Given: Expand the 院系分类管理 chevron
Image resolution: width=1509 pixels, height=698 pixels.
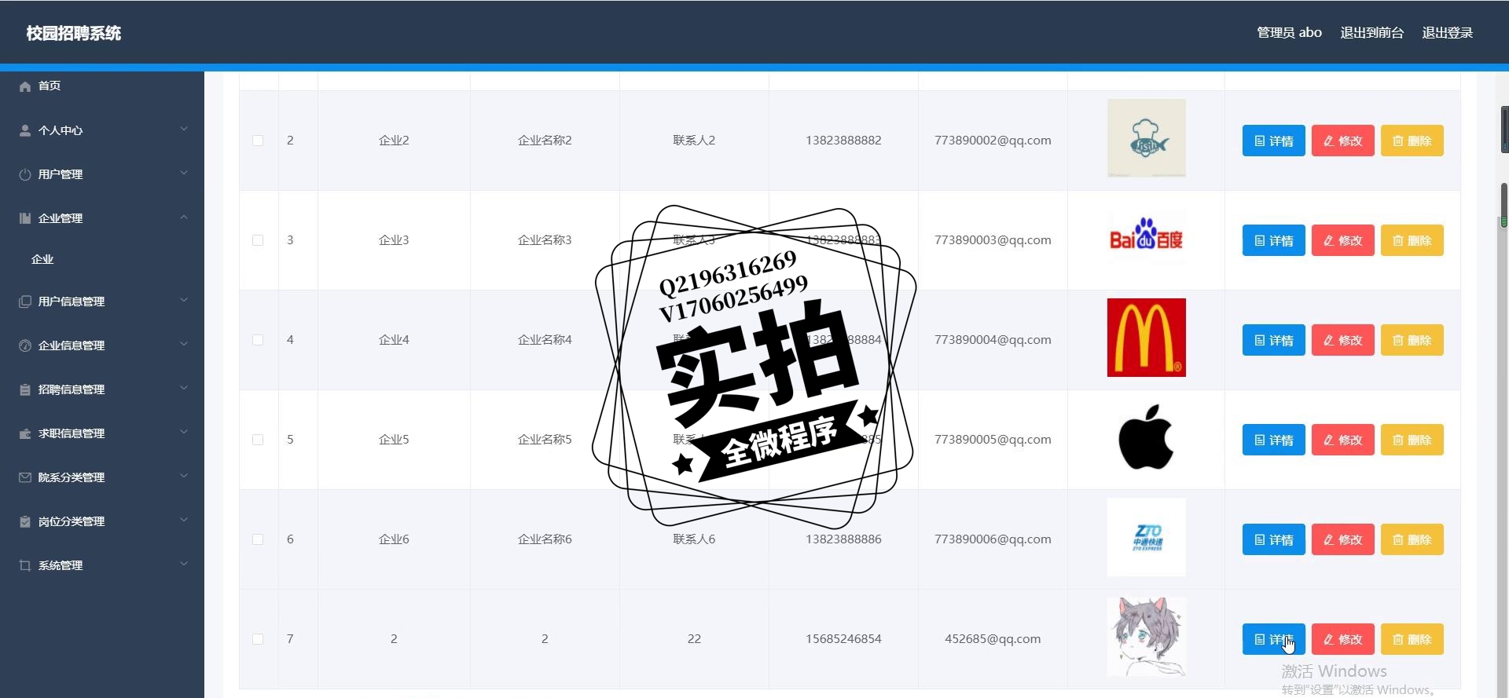Looking at the screenshot, I should (x=184, y=476).
